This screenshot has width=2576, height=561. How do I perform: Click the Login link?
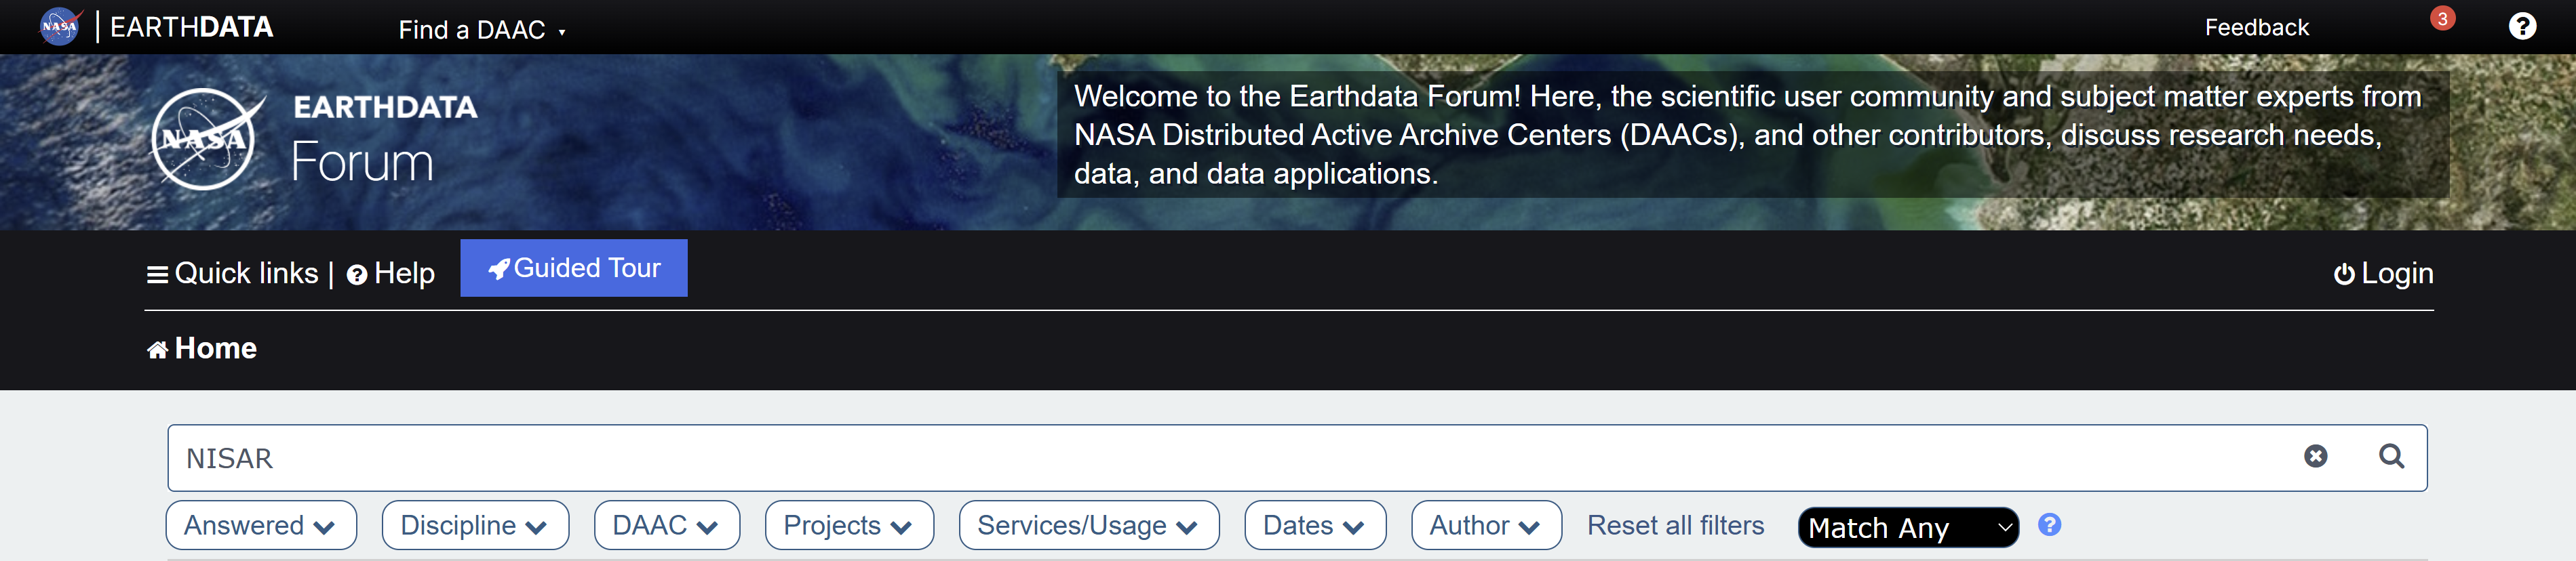2383,274
